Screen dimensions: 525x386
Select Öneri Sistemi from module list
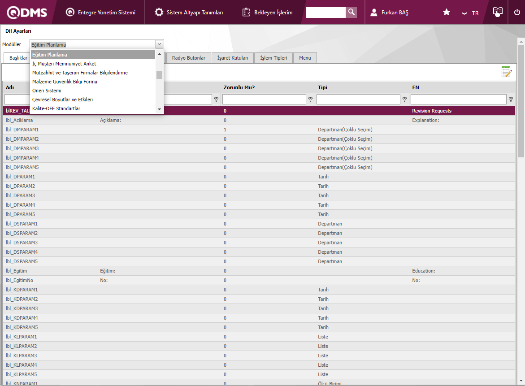[47, 91]
